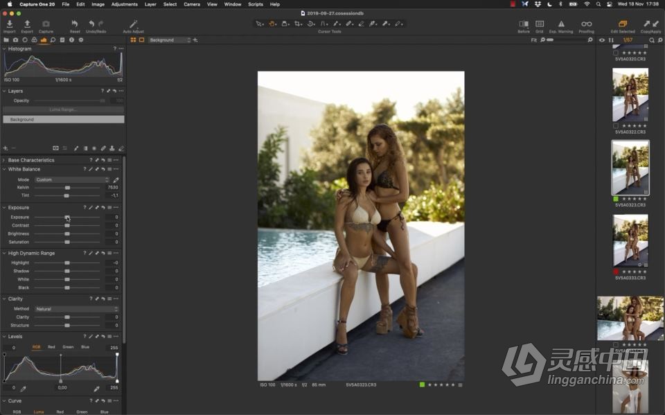
Task: Click the Edit Selected icon
Action: (x=623, y=24)
